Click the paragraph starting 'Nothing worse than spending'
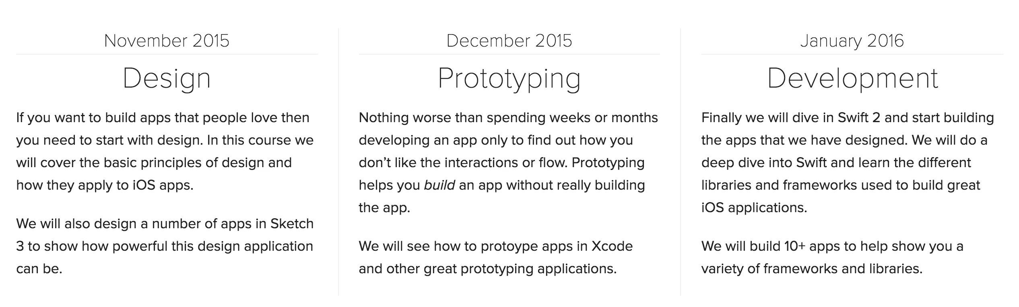Image resolution: width=1019 pixels, height=307 pixels. (508, 163)
